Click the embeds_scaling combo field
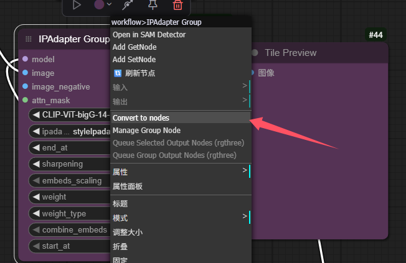Image resolution: width=406 pixels, height=263 pixels. pyautogui.click(x=70, y=180)
